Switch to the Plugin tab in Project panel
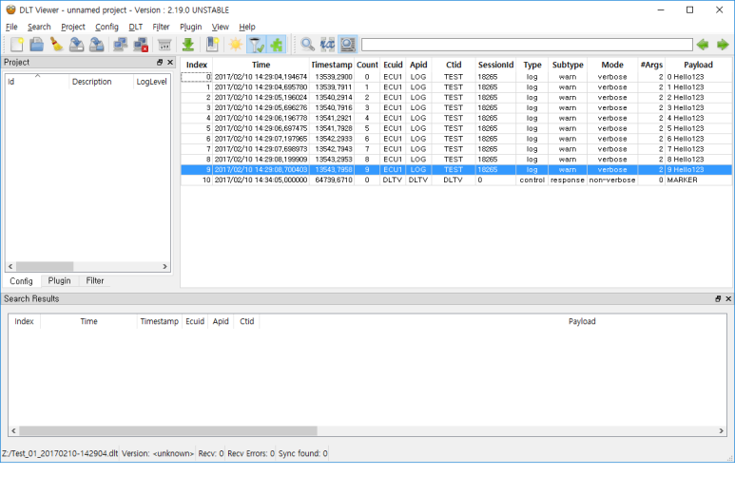The image size is (735, 495). 59,281
